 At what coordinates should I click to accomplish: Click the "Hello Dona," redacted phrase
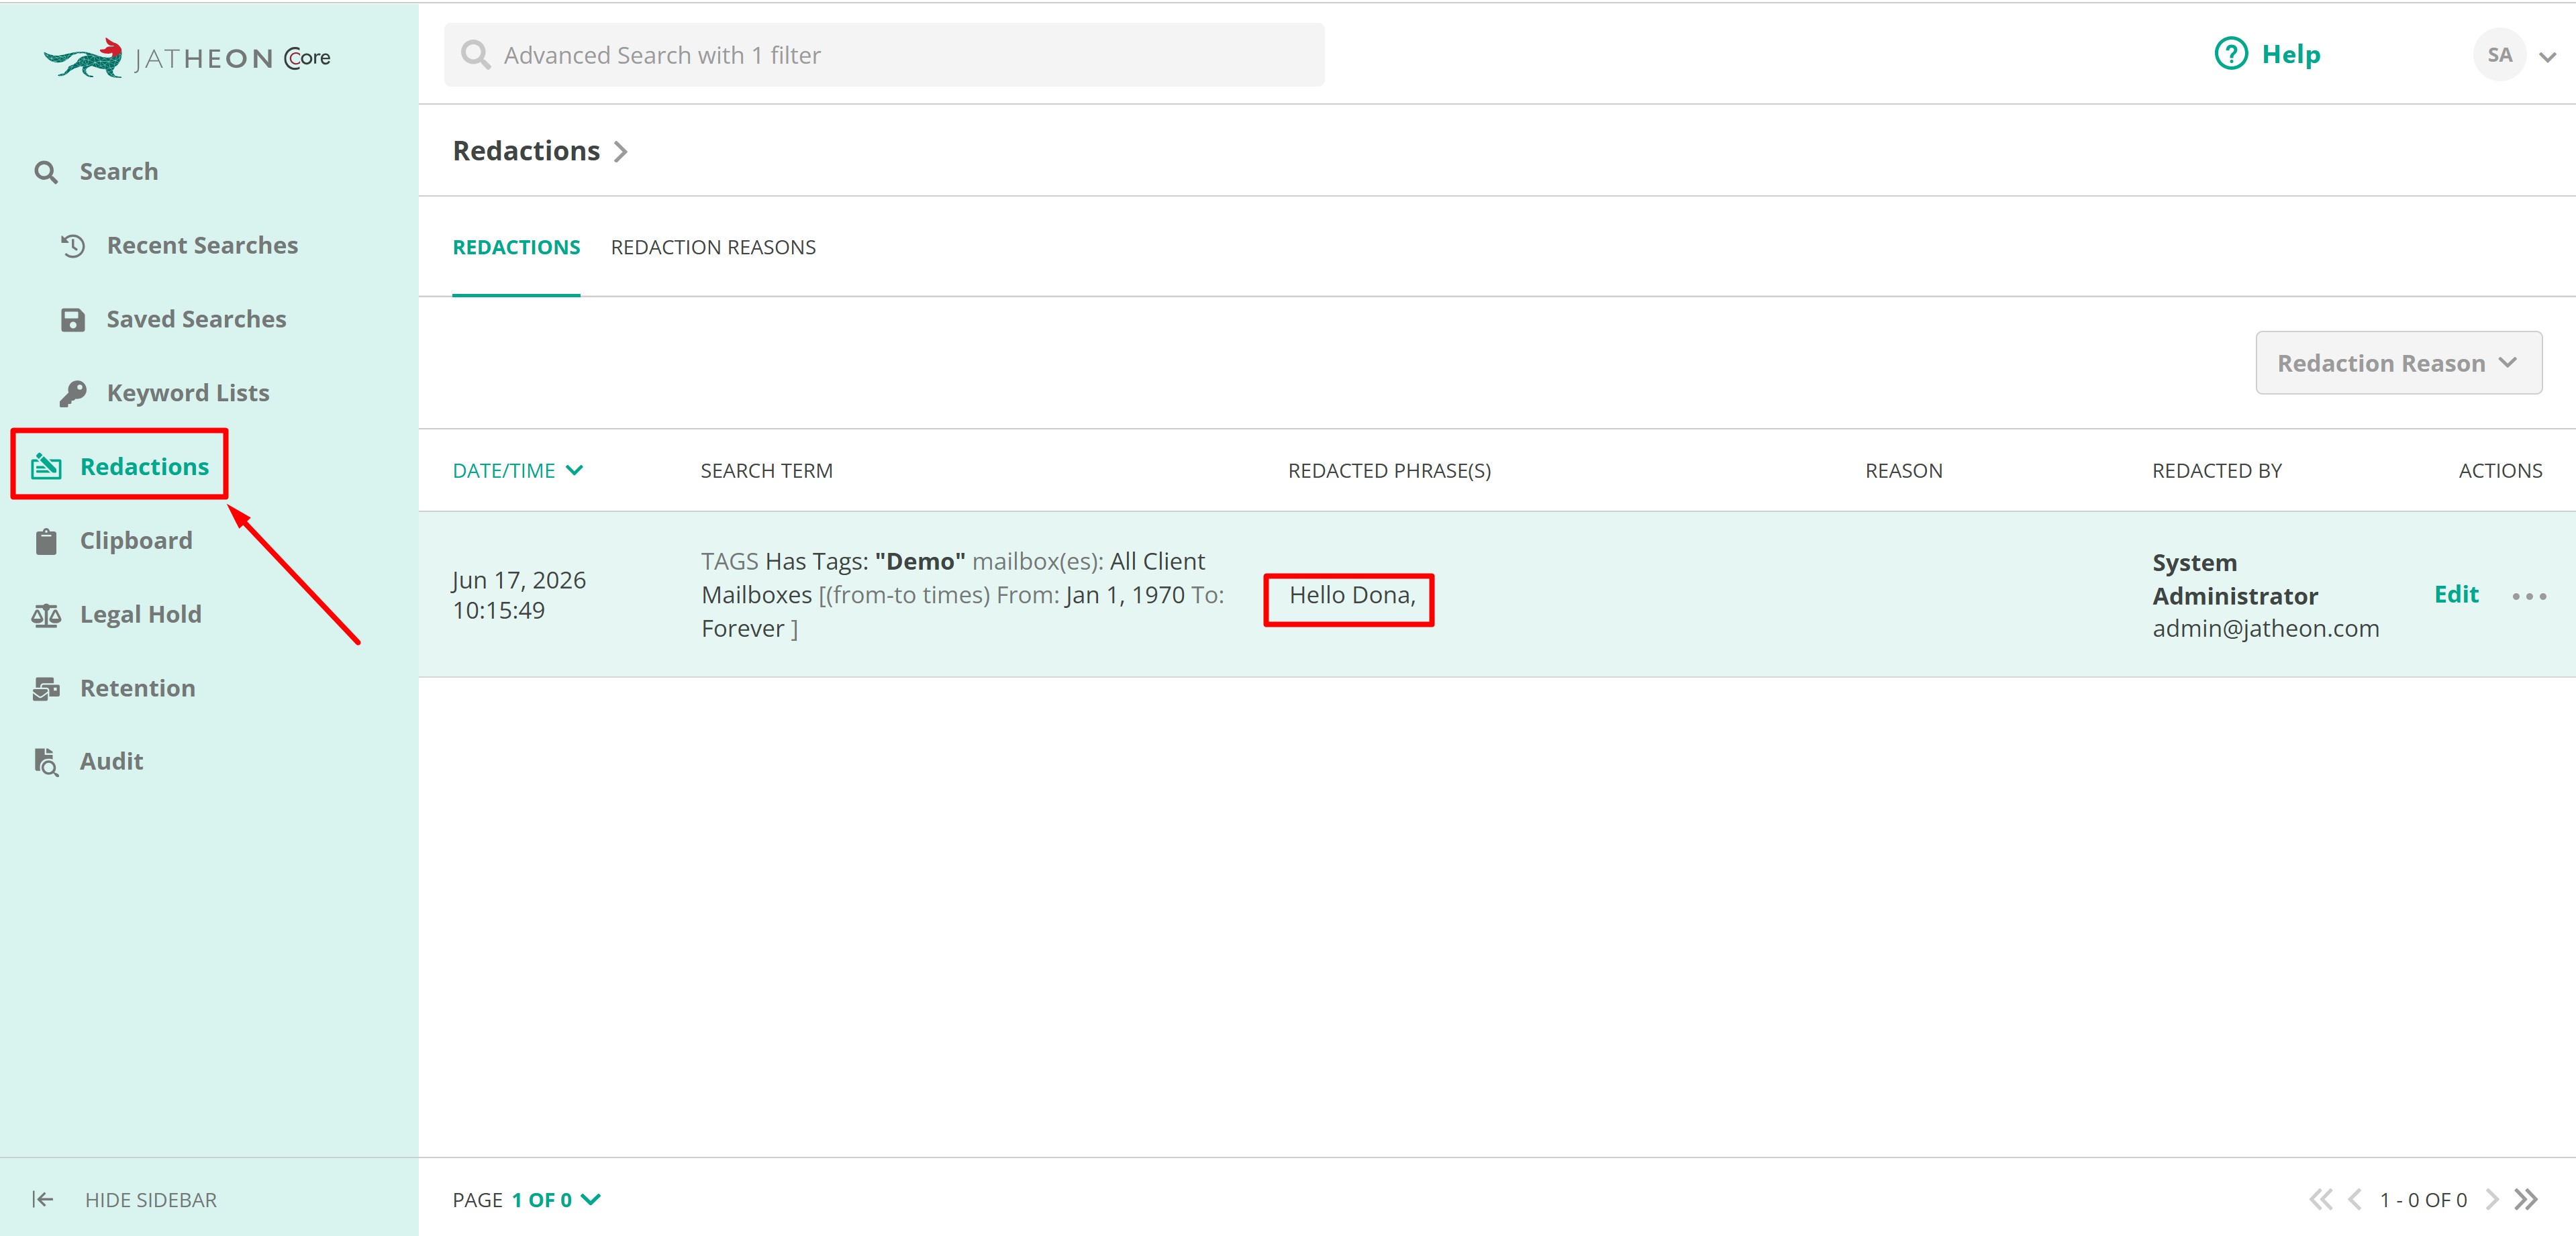pos(1352,596)
